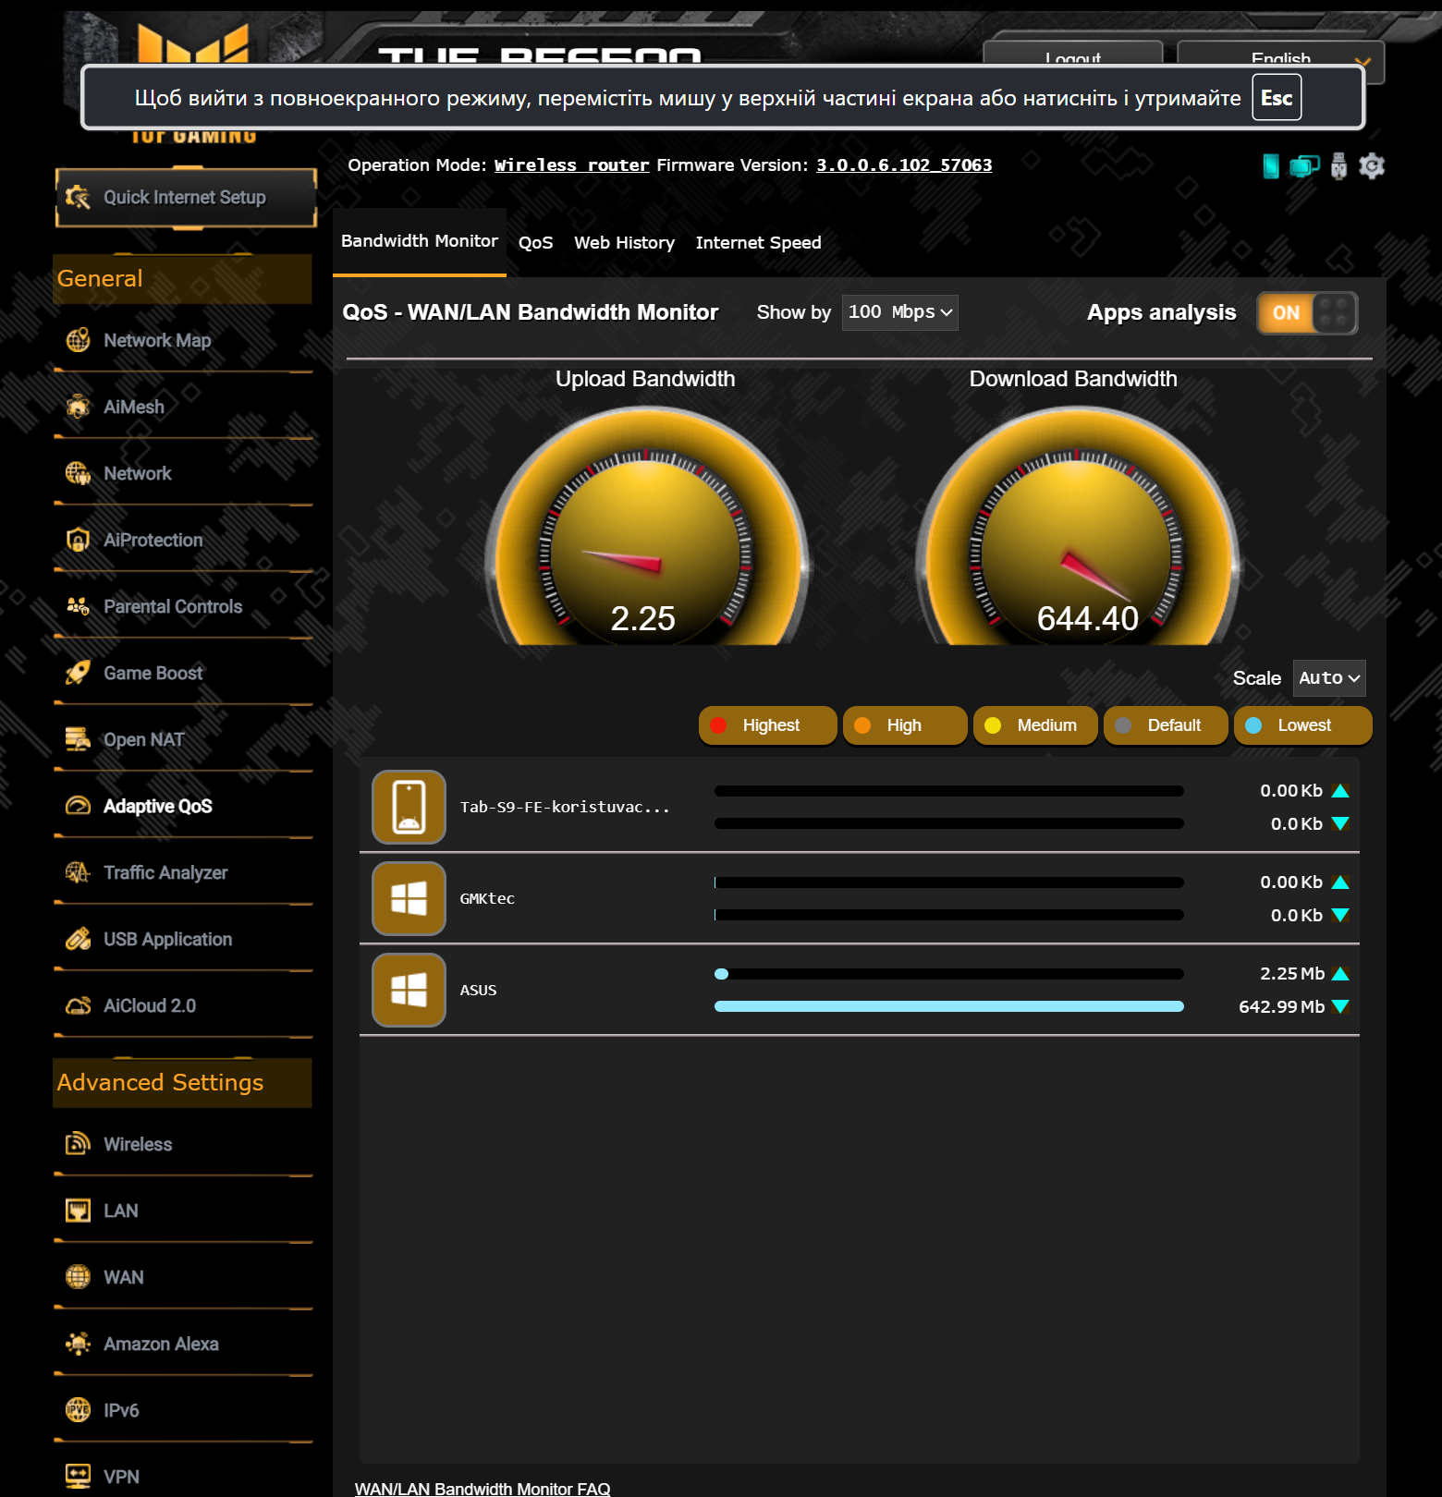Click the ASUS Windows device icon
1442x1497 pixels.
(x=409, y=990)
